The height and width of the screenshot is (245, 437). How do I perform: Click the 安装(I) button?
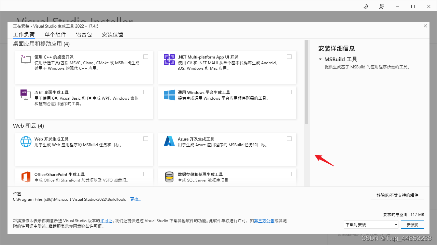coord(412,225)
